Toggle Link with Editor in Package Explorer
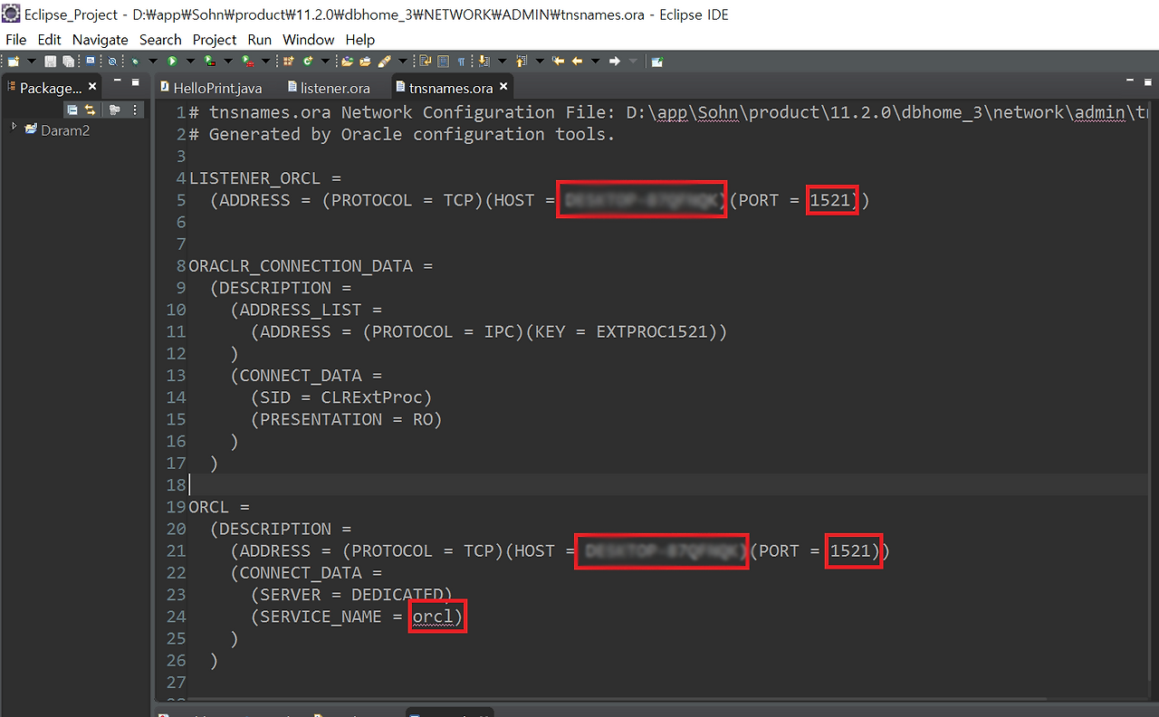Screen dimensions: 1159x717 (91, 110)
